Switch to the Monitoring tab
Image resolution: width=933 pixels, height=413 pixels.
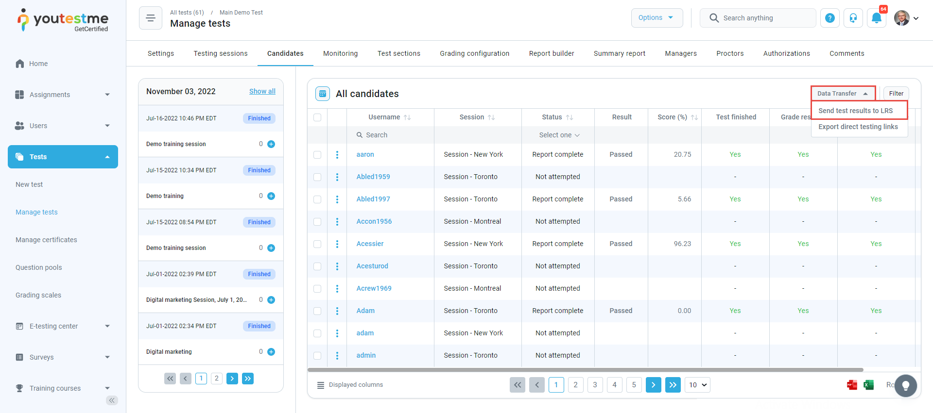pyautogui.click(x=340, y=53)
